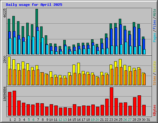Screen dimensions: 158x123
Task: Click green weekend day label 12
Action: (60, 120)
